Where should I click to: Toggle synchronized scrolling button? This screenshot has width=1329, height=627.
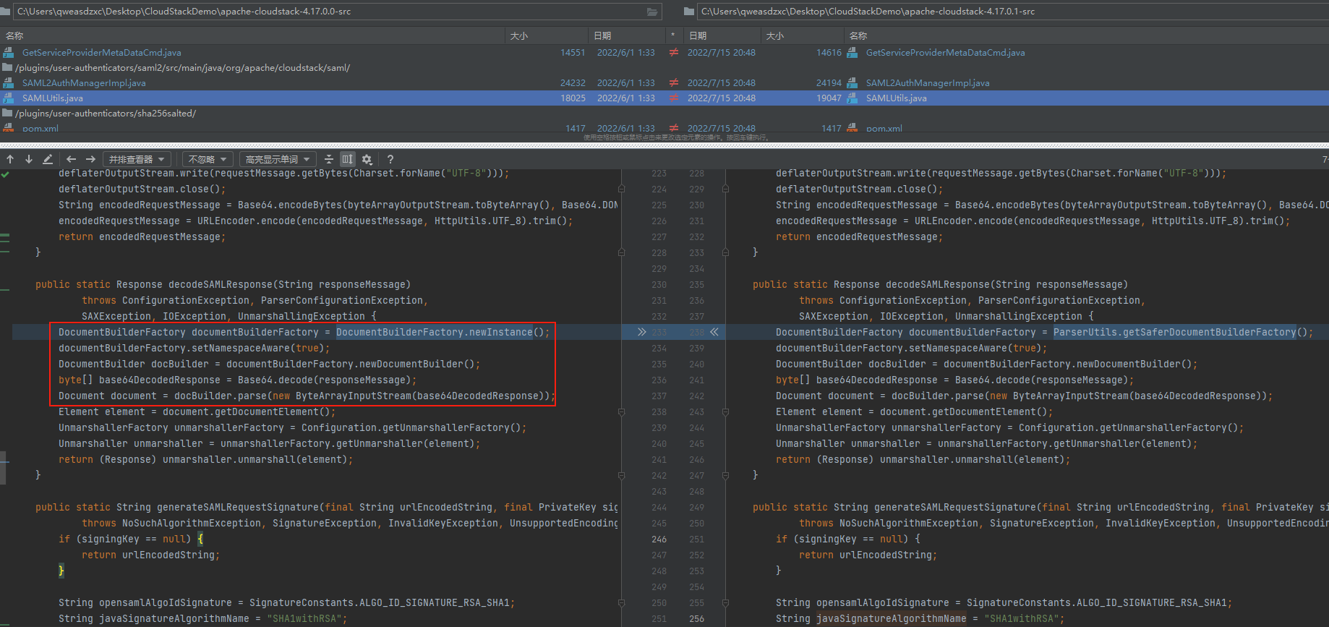(348, 159)
